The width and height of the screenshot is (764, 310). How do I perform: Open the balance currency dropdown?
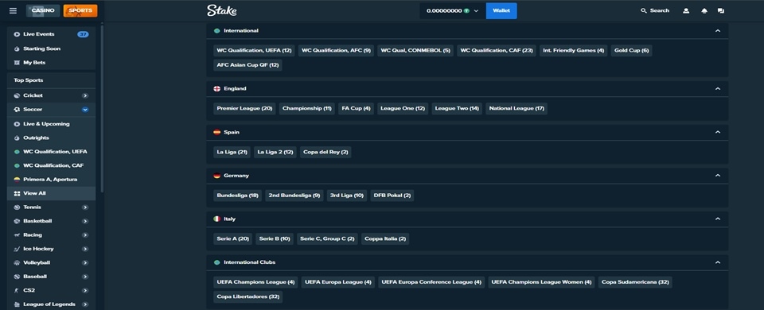click(x=453, y=10)
